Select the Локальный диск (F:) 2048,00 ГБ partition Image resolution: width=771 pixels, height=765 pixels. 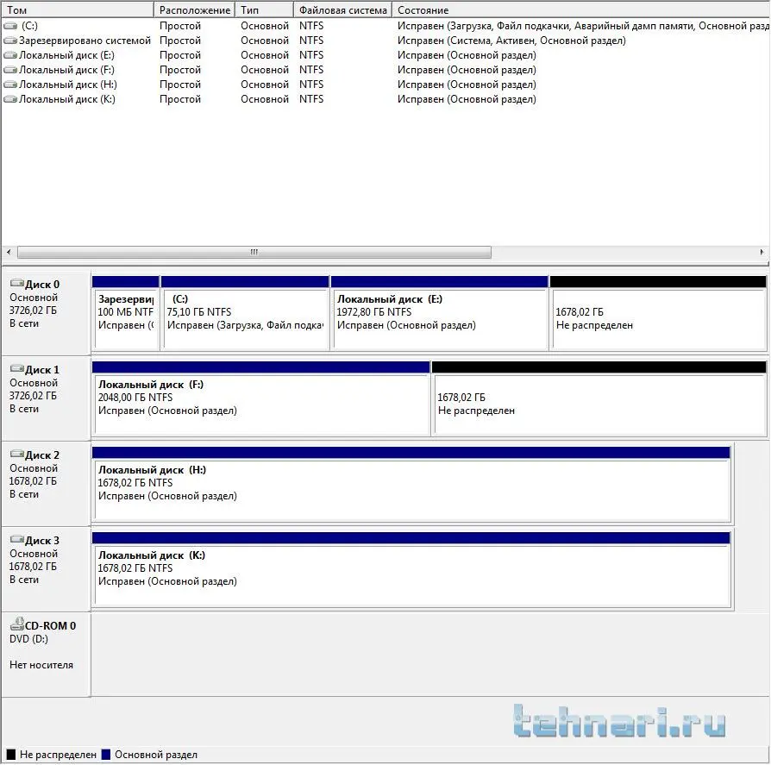click(x=261, y=398)
